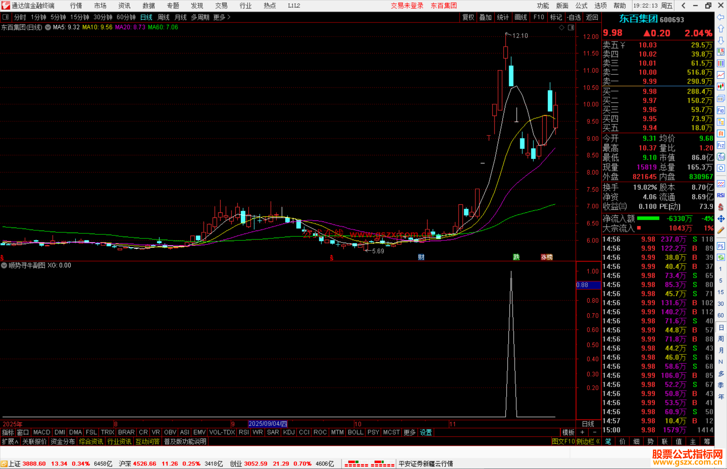Screen dimensions: 727x469
Task: Click the green 净流入额 bar
Action: [x=648, y=219]
